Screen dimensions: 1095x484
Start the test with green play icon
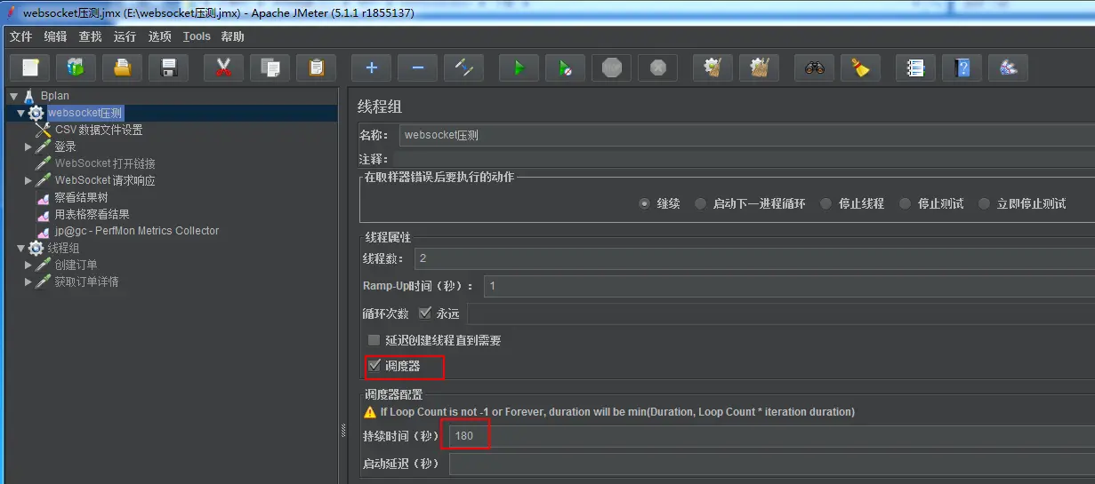pos(519,67)
